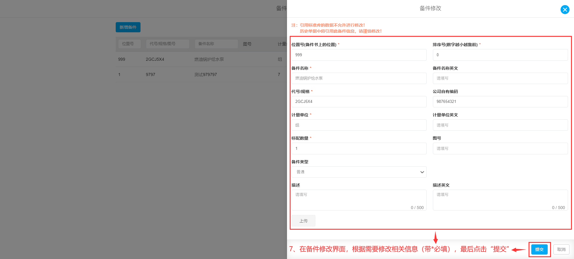Click the 代号/规格/图号 filter box in table header

point(167,44)
